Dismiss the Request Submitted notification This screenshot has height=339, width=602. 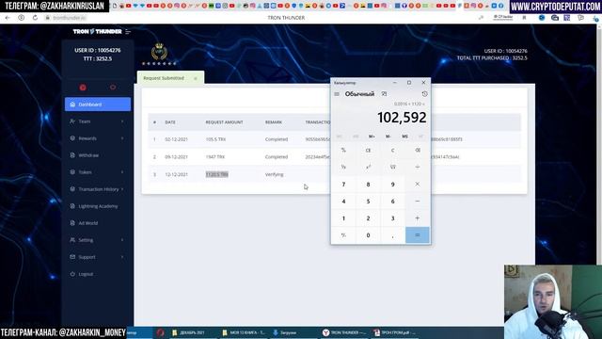(196, 78)
